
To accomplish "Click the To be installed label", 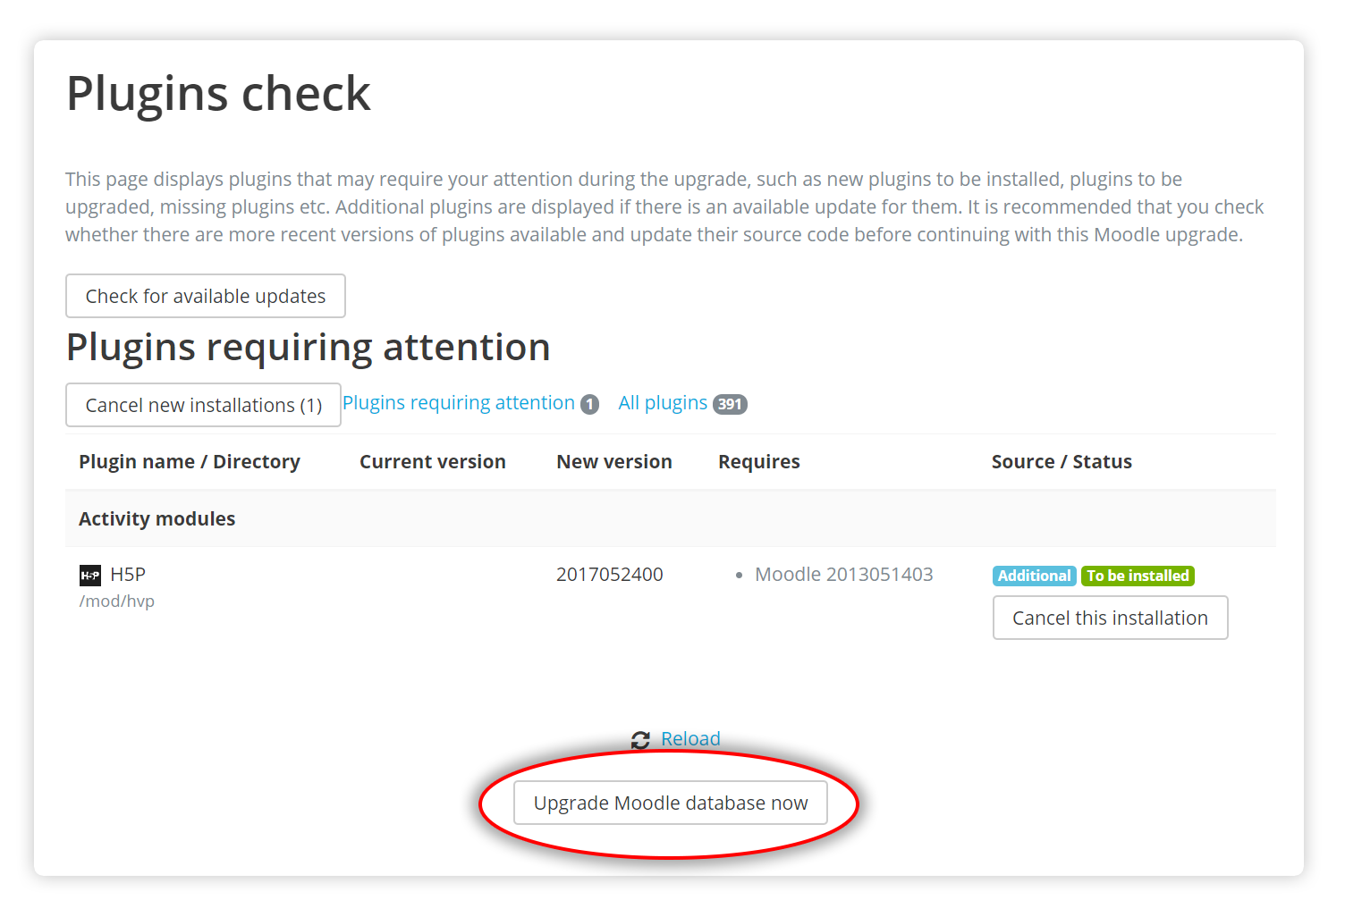I will [x=1138, y=576].
